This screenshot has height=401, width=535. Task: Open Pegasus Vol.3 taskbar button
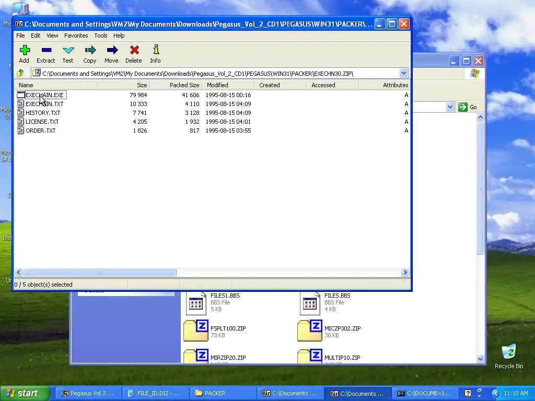click(x=88, y=393)
